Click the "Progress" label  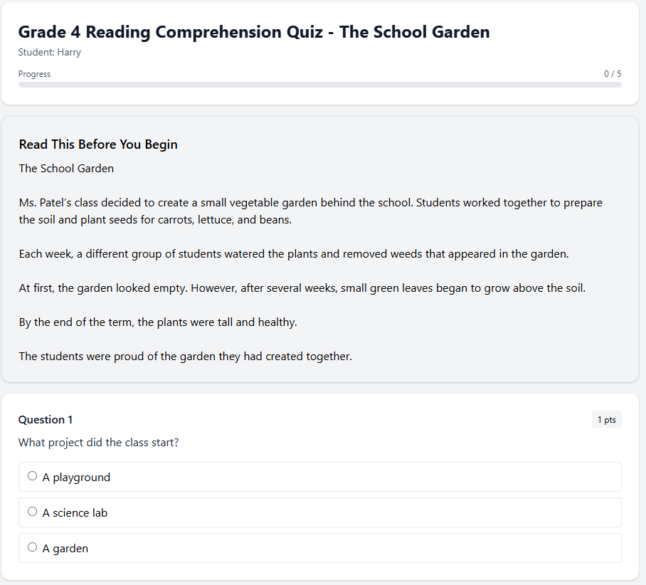pos(34,73)
